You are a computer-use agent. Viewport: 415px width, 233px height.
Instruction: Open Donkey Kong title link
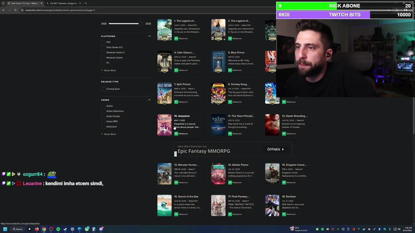click(x=238, y=84)
